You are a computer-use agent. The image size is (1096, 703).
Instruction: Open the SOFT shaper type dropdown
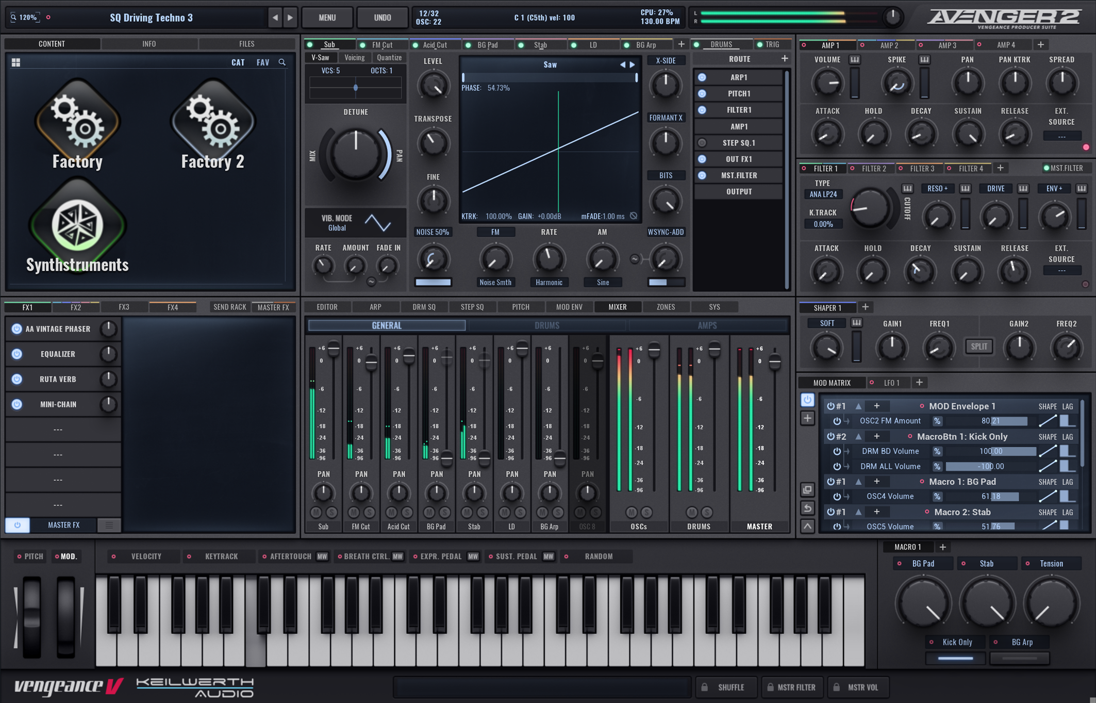pos(827,323)
